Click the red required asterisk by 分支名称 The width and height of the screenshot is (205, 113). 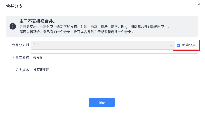14,57
